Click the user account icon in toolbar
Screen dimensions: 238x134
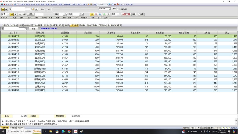[13, 4]
